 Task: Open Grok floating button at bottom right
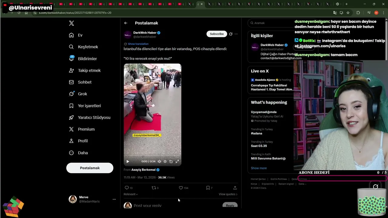[376, 187]
